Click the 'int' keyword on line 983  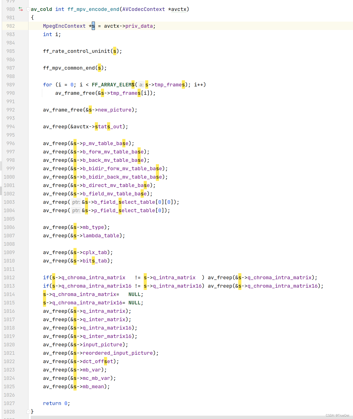[48, 34]
